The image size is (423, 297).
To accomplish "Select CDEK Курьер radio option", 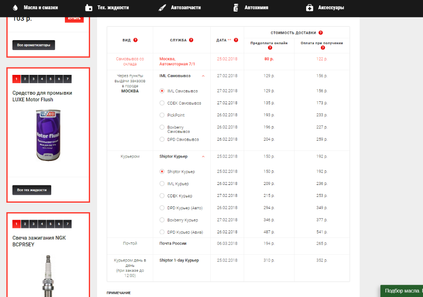I will pos(162,196).
